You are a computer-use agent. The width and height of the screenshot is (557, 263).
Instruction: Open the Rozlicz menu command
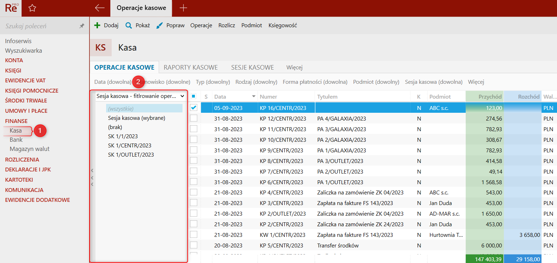(227, 25)
